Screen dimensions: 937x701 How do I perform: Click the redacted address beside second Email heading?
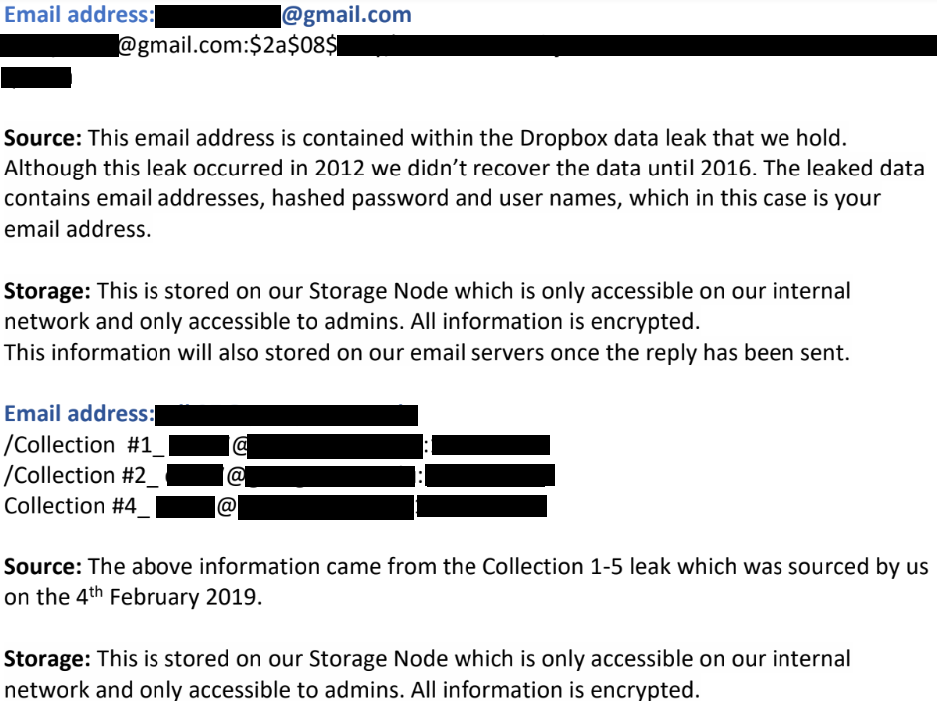[x=288, y=414]
